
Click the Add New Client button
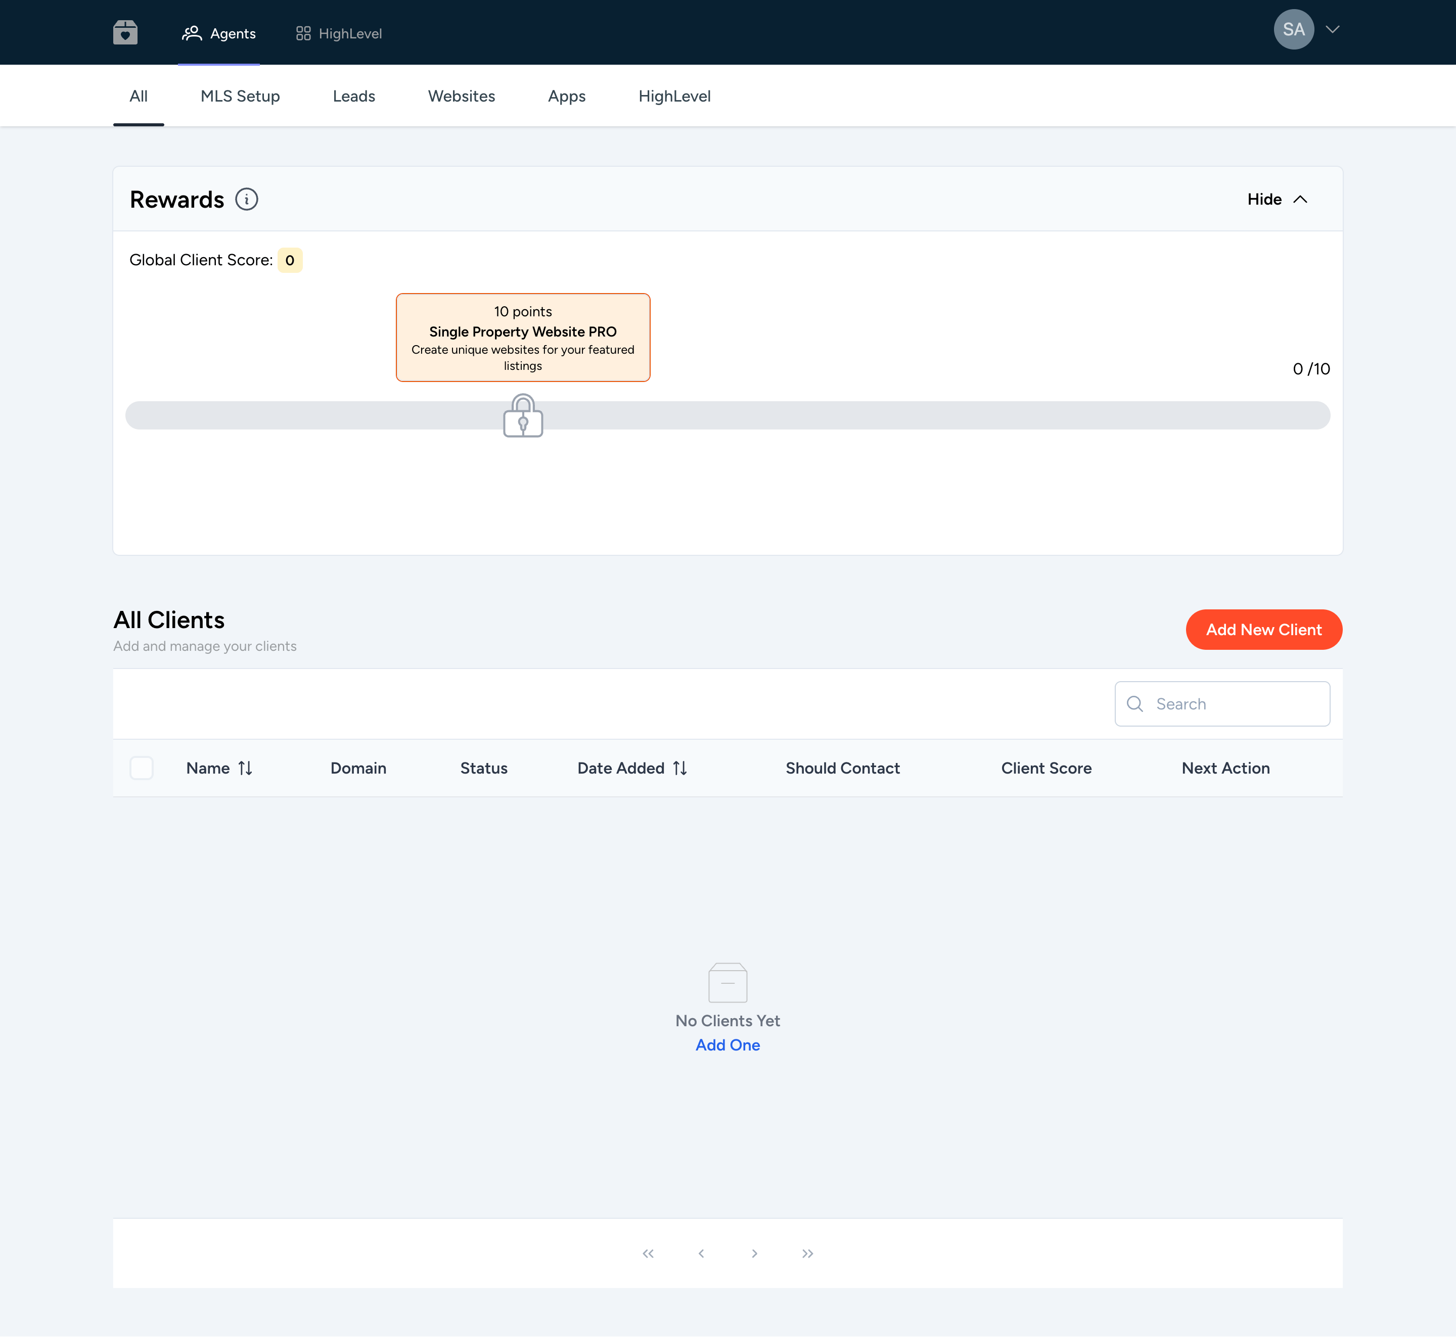(x=1263, y=630)
